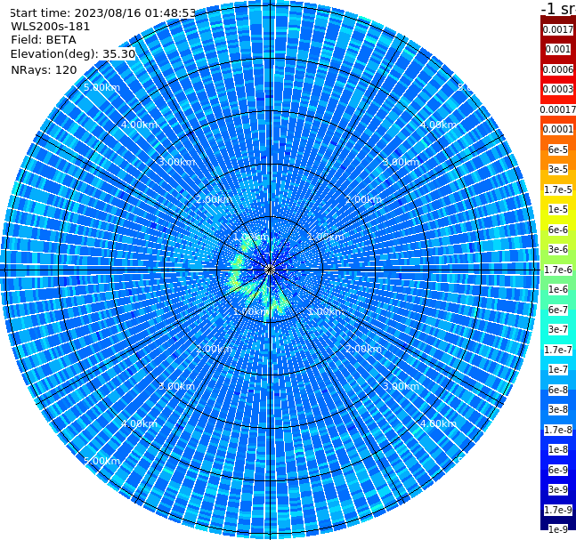This screenshot has width=576, height=540.
Task: Select the Elevation(deg): 35.30 text
Action: (x=73, y=54)
